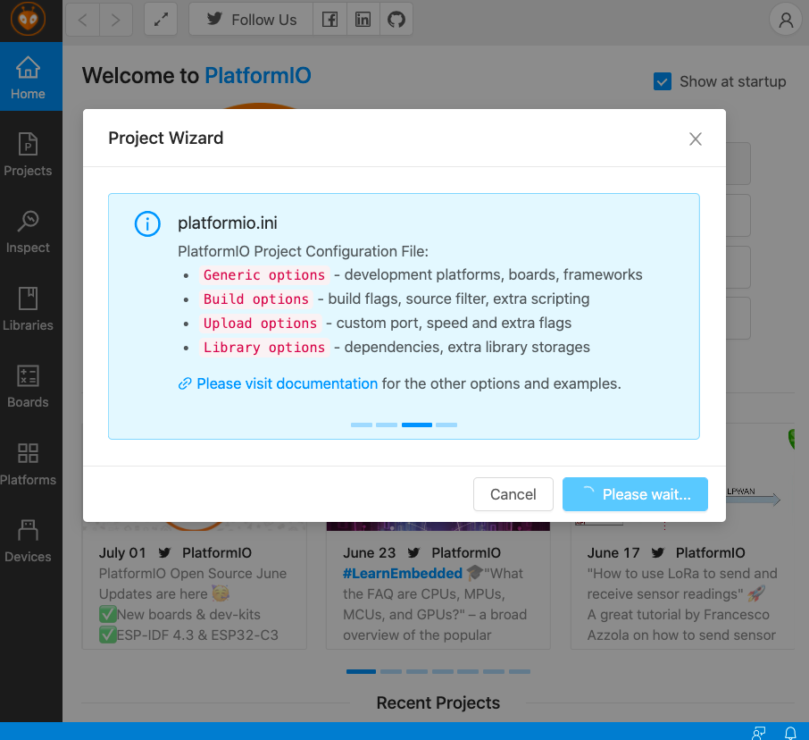Cancel the Project Wizard
Viewport: 809px width, 740px height.
point(513,493)
